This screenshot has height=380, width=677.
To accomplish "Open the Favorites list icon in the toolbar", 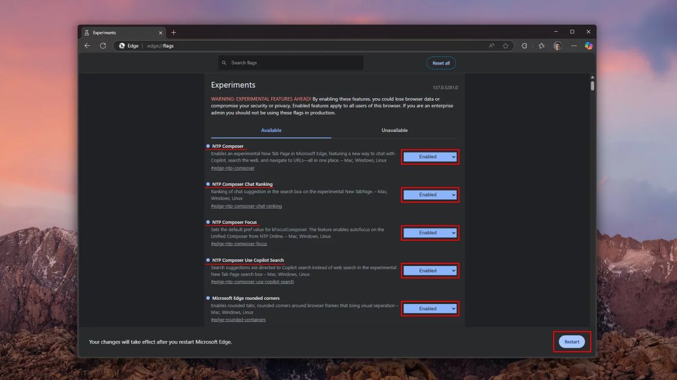I will click(x=542, y=46).
